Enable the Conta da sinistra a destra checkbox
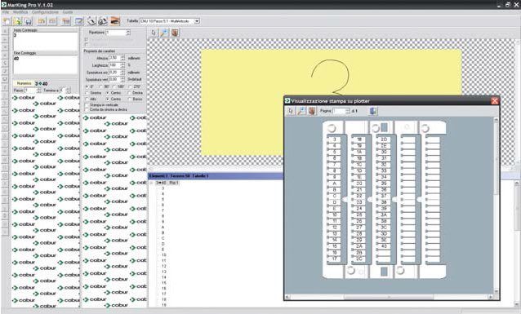This screenshot has width=521, height=314. coord(87,109)
